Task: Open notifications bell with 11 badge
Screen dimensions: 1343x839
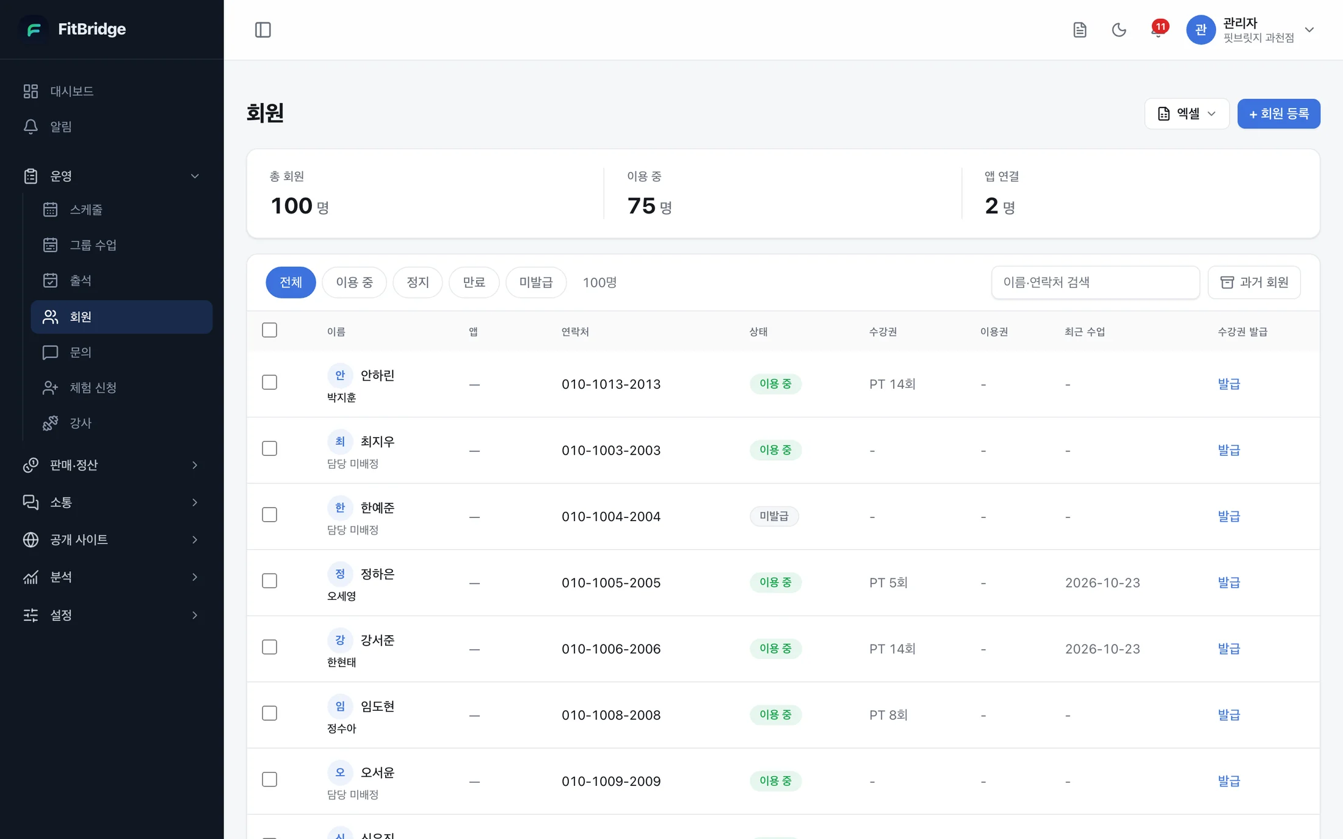Action: 1158,29
